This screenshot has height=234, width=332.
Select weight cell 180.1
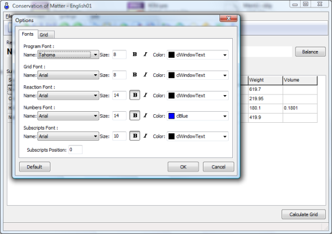click(x=266, y=108)
